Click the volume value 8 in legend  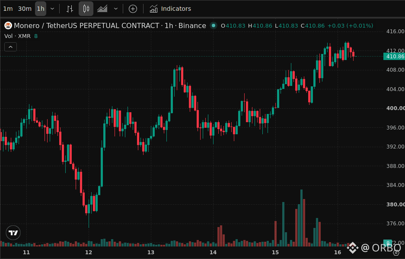(x=36, y=36)
